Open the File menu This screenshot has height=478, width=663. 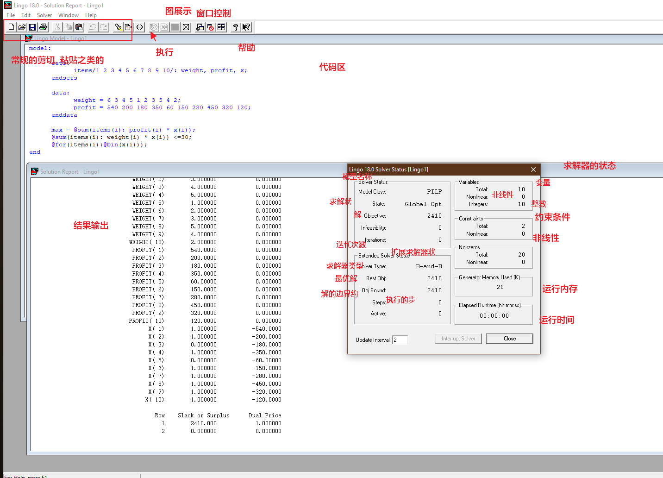(x=11, y=15)
